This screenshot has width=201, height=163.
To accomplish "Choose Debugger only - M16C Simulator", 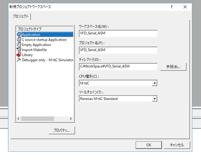I will click(48, 60).
